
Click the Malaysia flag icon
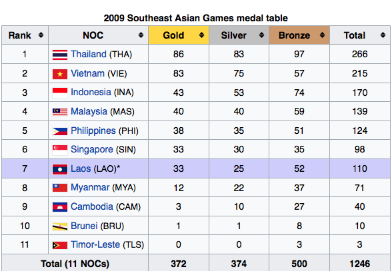(x=60, y=112)
